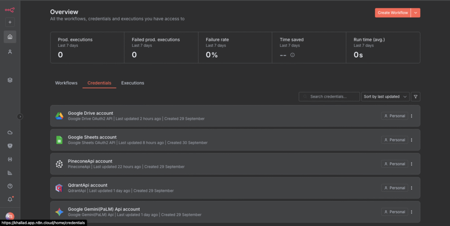Click the plus icon in the sidebar
The width and height of the screenshot is (450, 226).
click(x=10, y=22)
